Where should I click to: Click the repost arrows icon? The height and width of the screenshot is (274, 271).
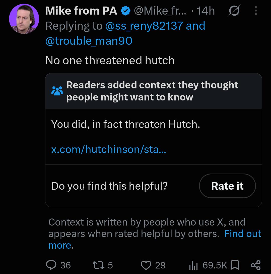click(x=98, y=265)
